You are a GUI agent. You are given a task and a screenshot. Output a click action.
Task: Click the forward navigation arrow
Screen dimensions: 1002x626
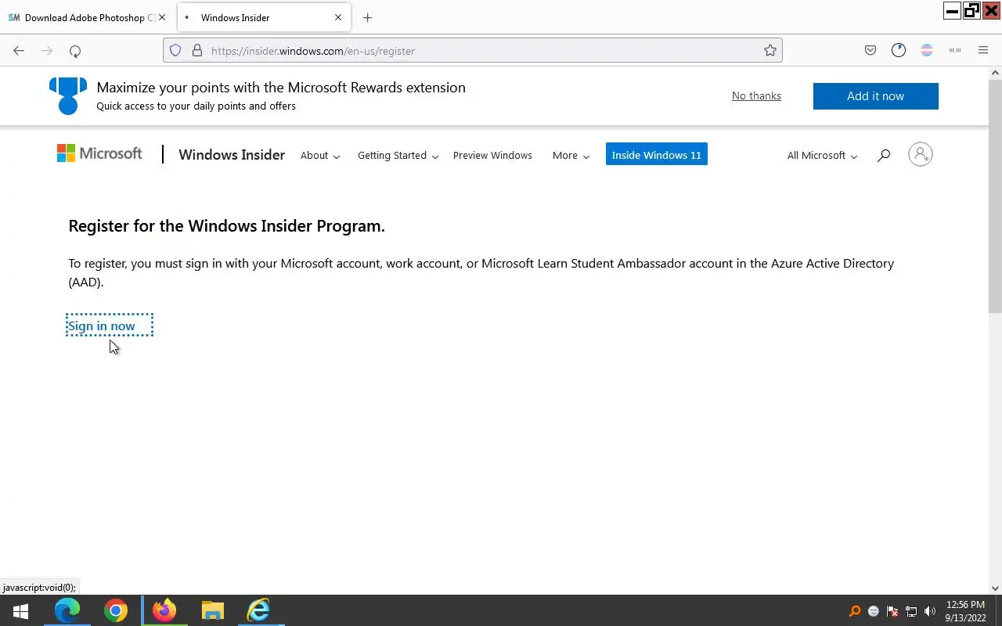coord(47,51)
